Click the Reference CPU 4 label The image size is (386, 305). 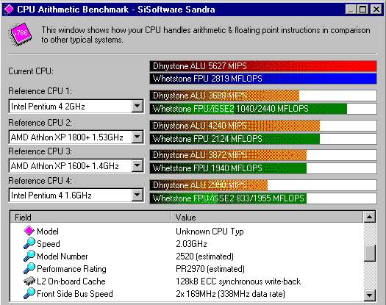coord(40,181)
